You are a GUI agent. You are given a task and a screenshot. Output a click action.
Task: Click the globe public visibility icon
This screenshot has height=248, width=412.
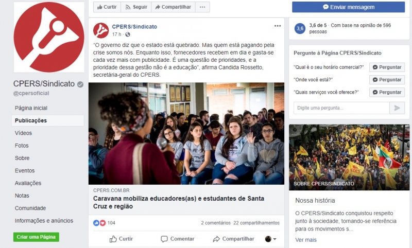[x=127, y=34]
